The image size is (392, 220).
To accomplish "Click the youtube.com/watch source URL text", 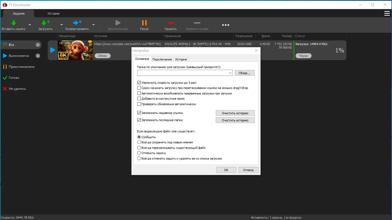I will (127, 44).
